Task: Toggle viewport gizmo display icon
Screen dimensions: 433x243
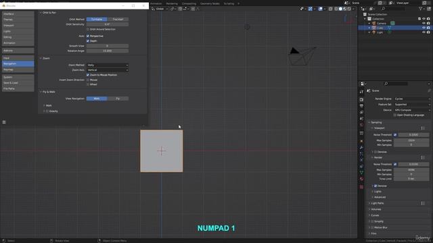Action: [311, 9]
